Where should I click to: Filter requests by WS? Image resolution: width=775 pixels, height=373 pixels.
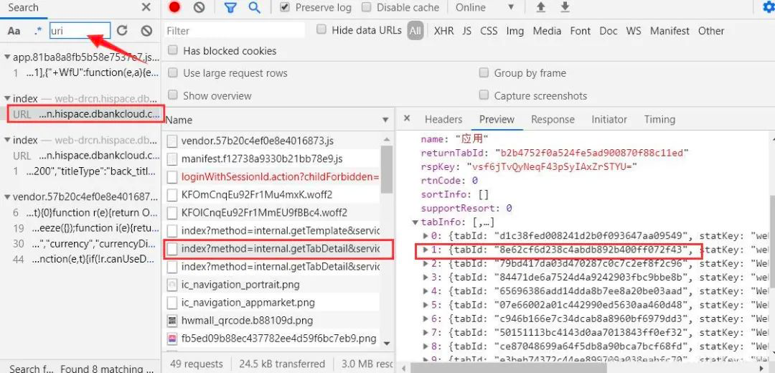(x=634, y=31)
